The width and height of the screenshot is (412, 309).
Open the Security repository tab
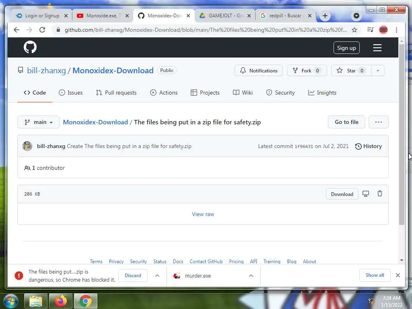tap(280, 93)
